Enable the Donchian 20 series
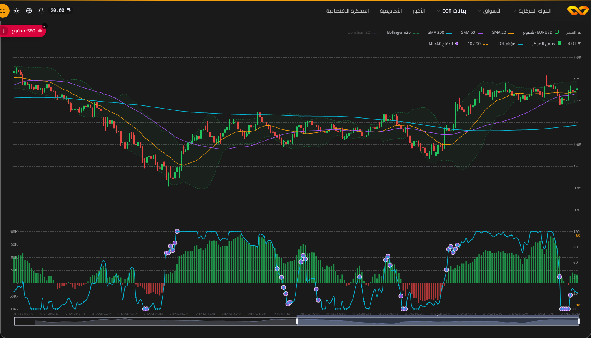This screenshot has width=591, height=338. 363,32
